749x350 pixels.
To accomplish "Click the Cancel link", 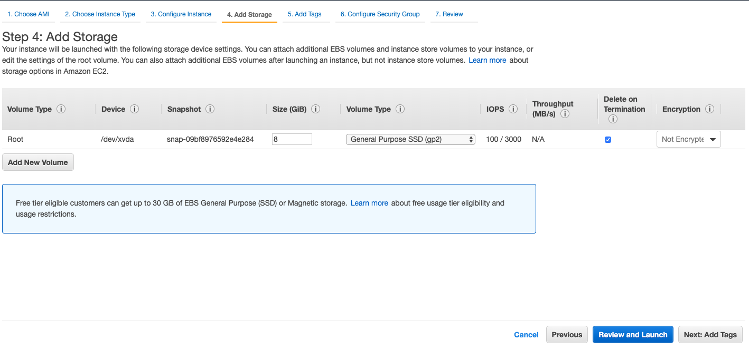I will [526, 335].
